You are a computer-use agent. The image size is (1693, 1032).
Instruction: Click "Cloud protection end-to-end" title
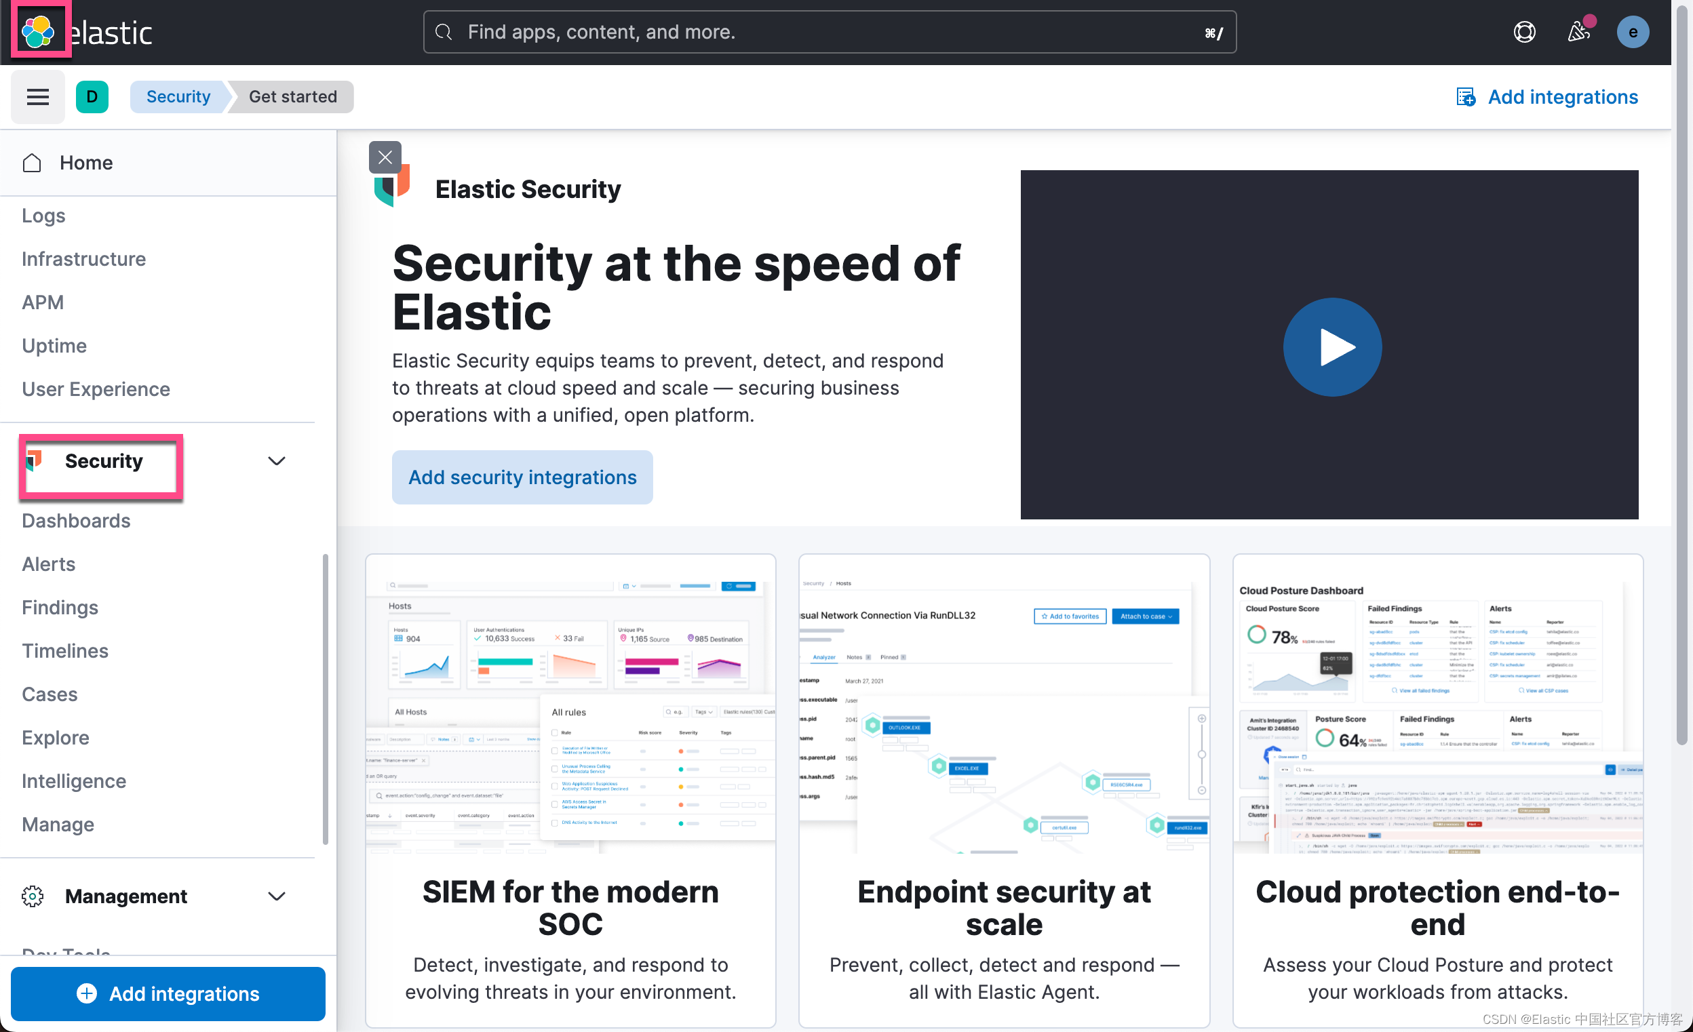click(1437, 908)
